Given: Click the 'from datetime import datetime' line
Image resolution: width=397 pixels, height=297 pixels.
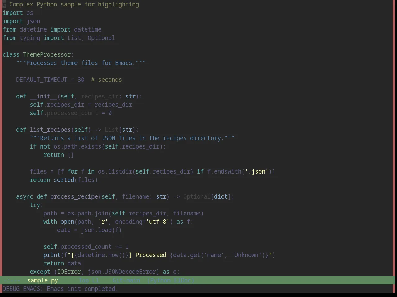Looking at the screenshot, I should pos(52,29).
